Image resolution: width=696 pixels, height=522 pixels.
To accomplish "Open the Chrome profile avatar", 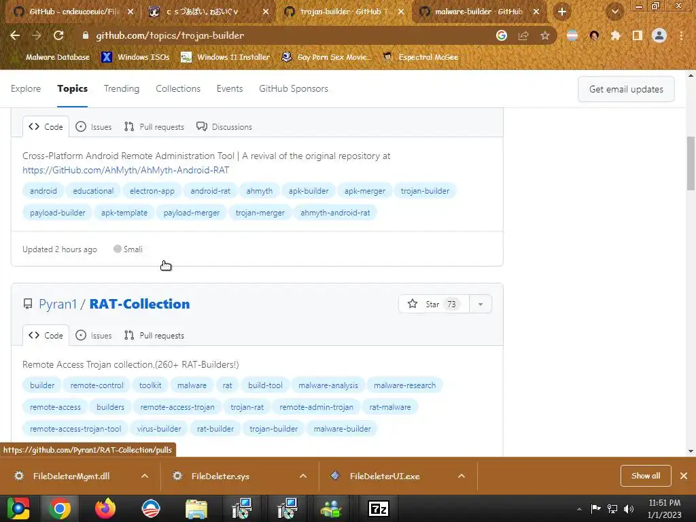I will pos(659,35).
